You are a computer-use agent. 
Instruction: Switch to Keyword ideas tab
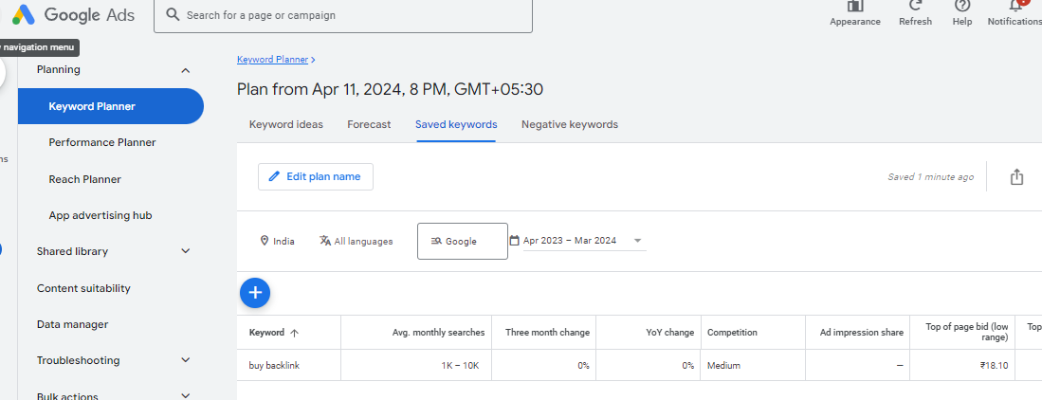click(285, 124)
